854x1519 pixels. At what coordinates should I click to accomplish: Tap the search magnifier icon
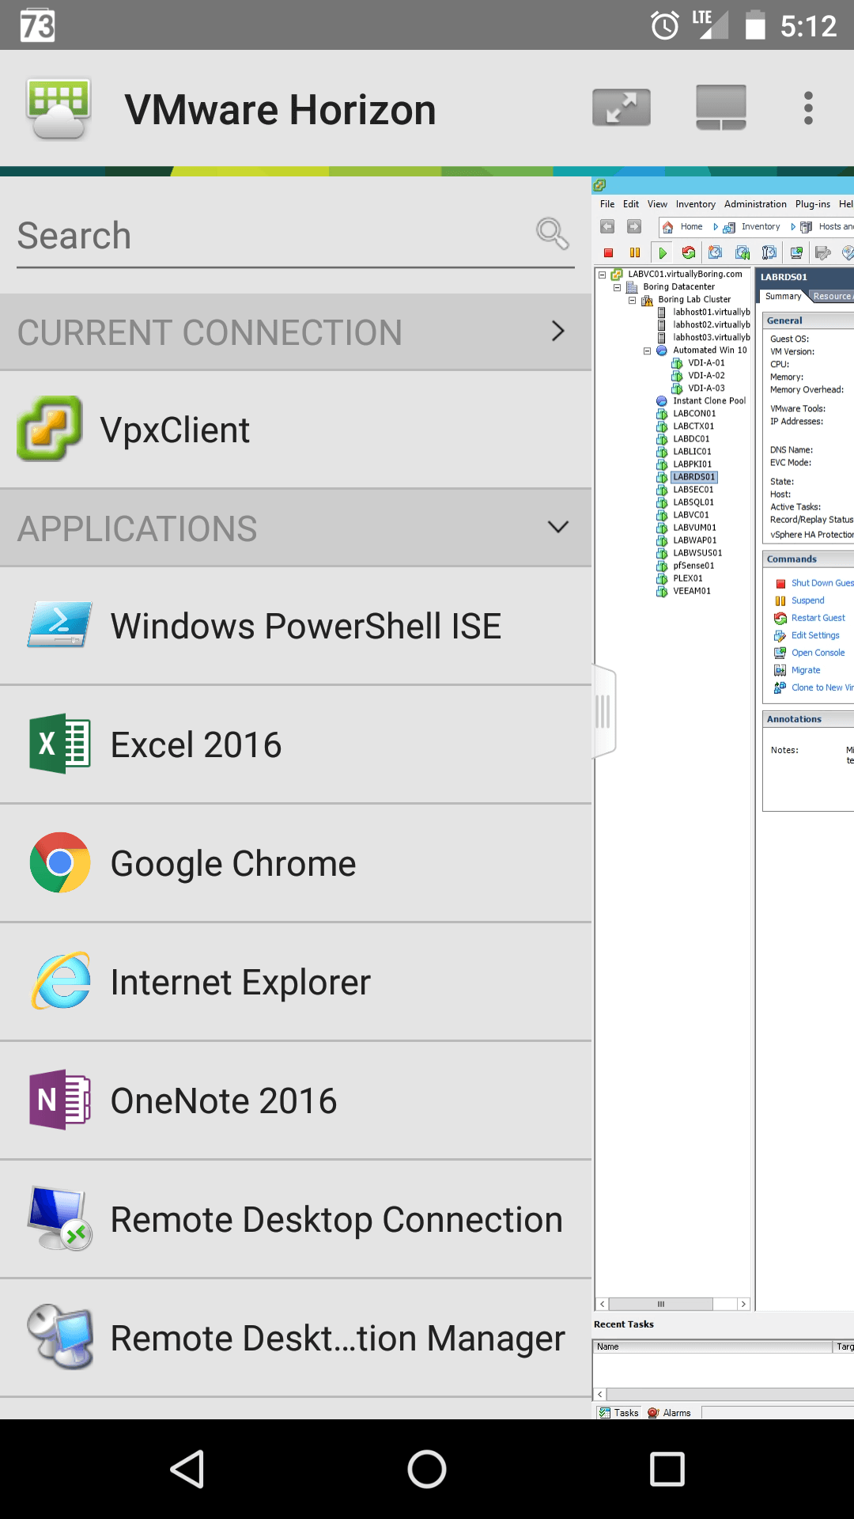[552, 234]
